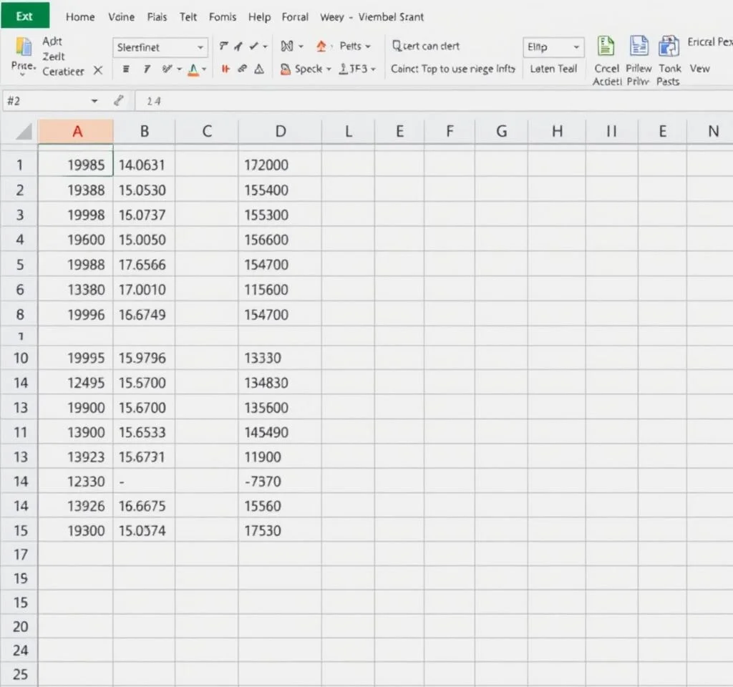
Task: Click the slanted pen icon in the ribbon
Action: click(x=238, y=46)
